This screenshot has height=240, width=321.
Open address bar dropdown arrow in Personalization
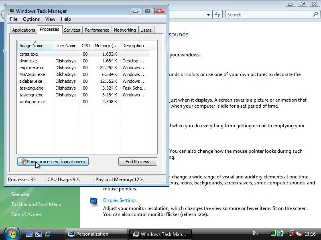pos(208,15)
